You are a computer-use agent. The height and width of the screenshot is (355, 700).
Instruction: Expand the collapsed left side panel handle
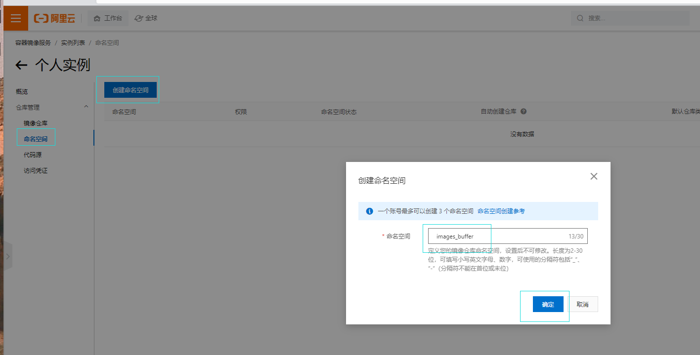pyautogui.click(x=7, y=256)
